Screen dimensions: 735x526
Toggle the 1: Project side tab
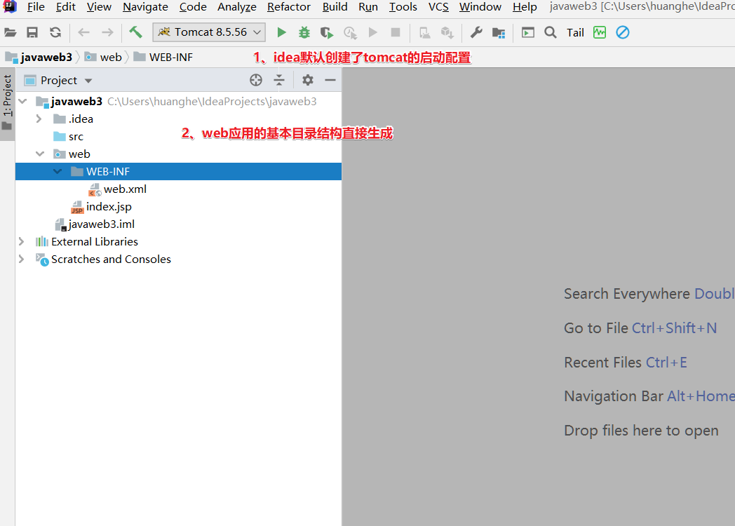coord(8,104)
